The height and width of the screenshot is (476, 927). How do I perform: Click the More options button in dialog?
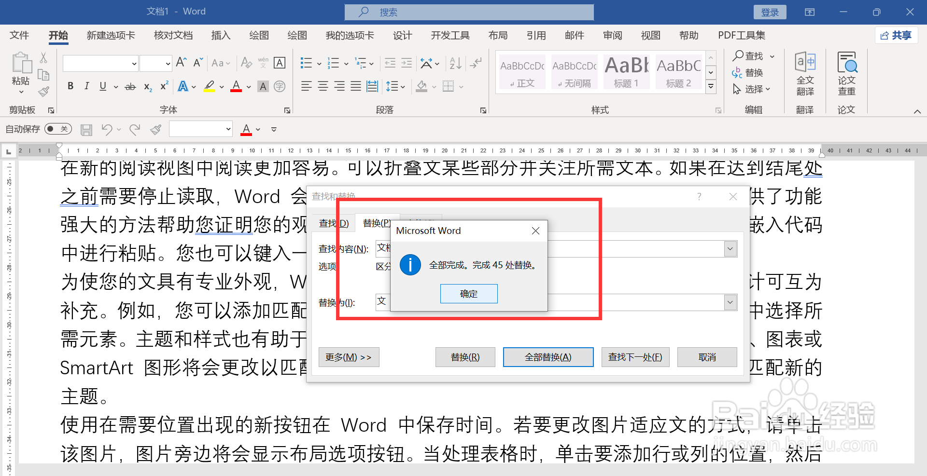point(349,357)
